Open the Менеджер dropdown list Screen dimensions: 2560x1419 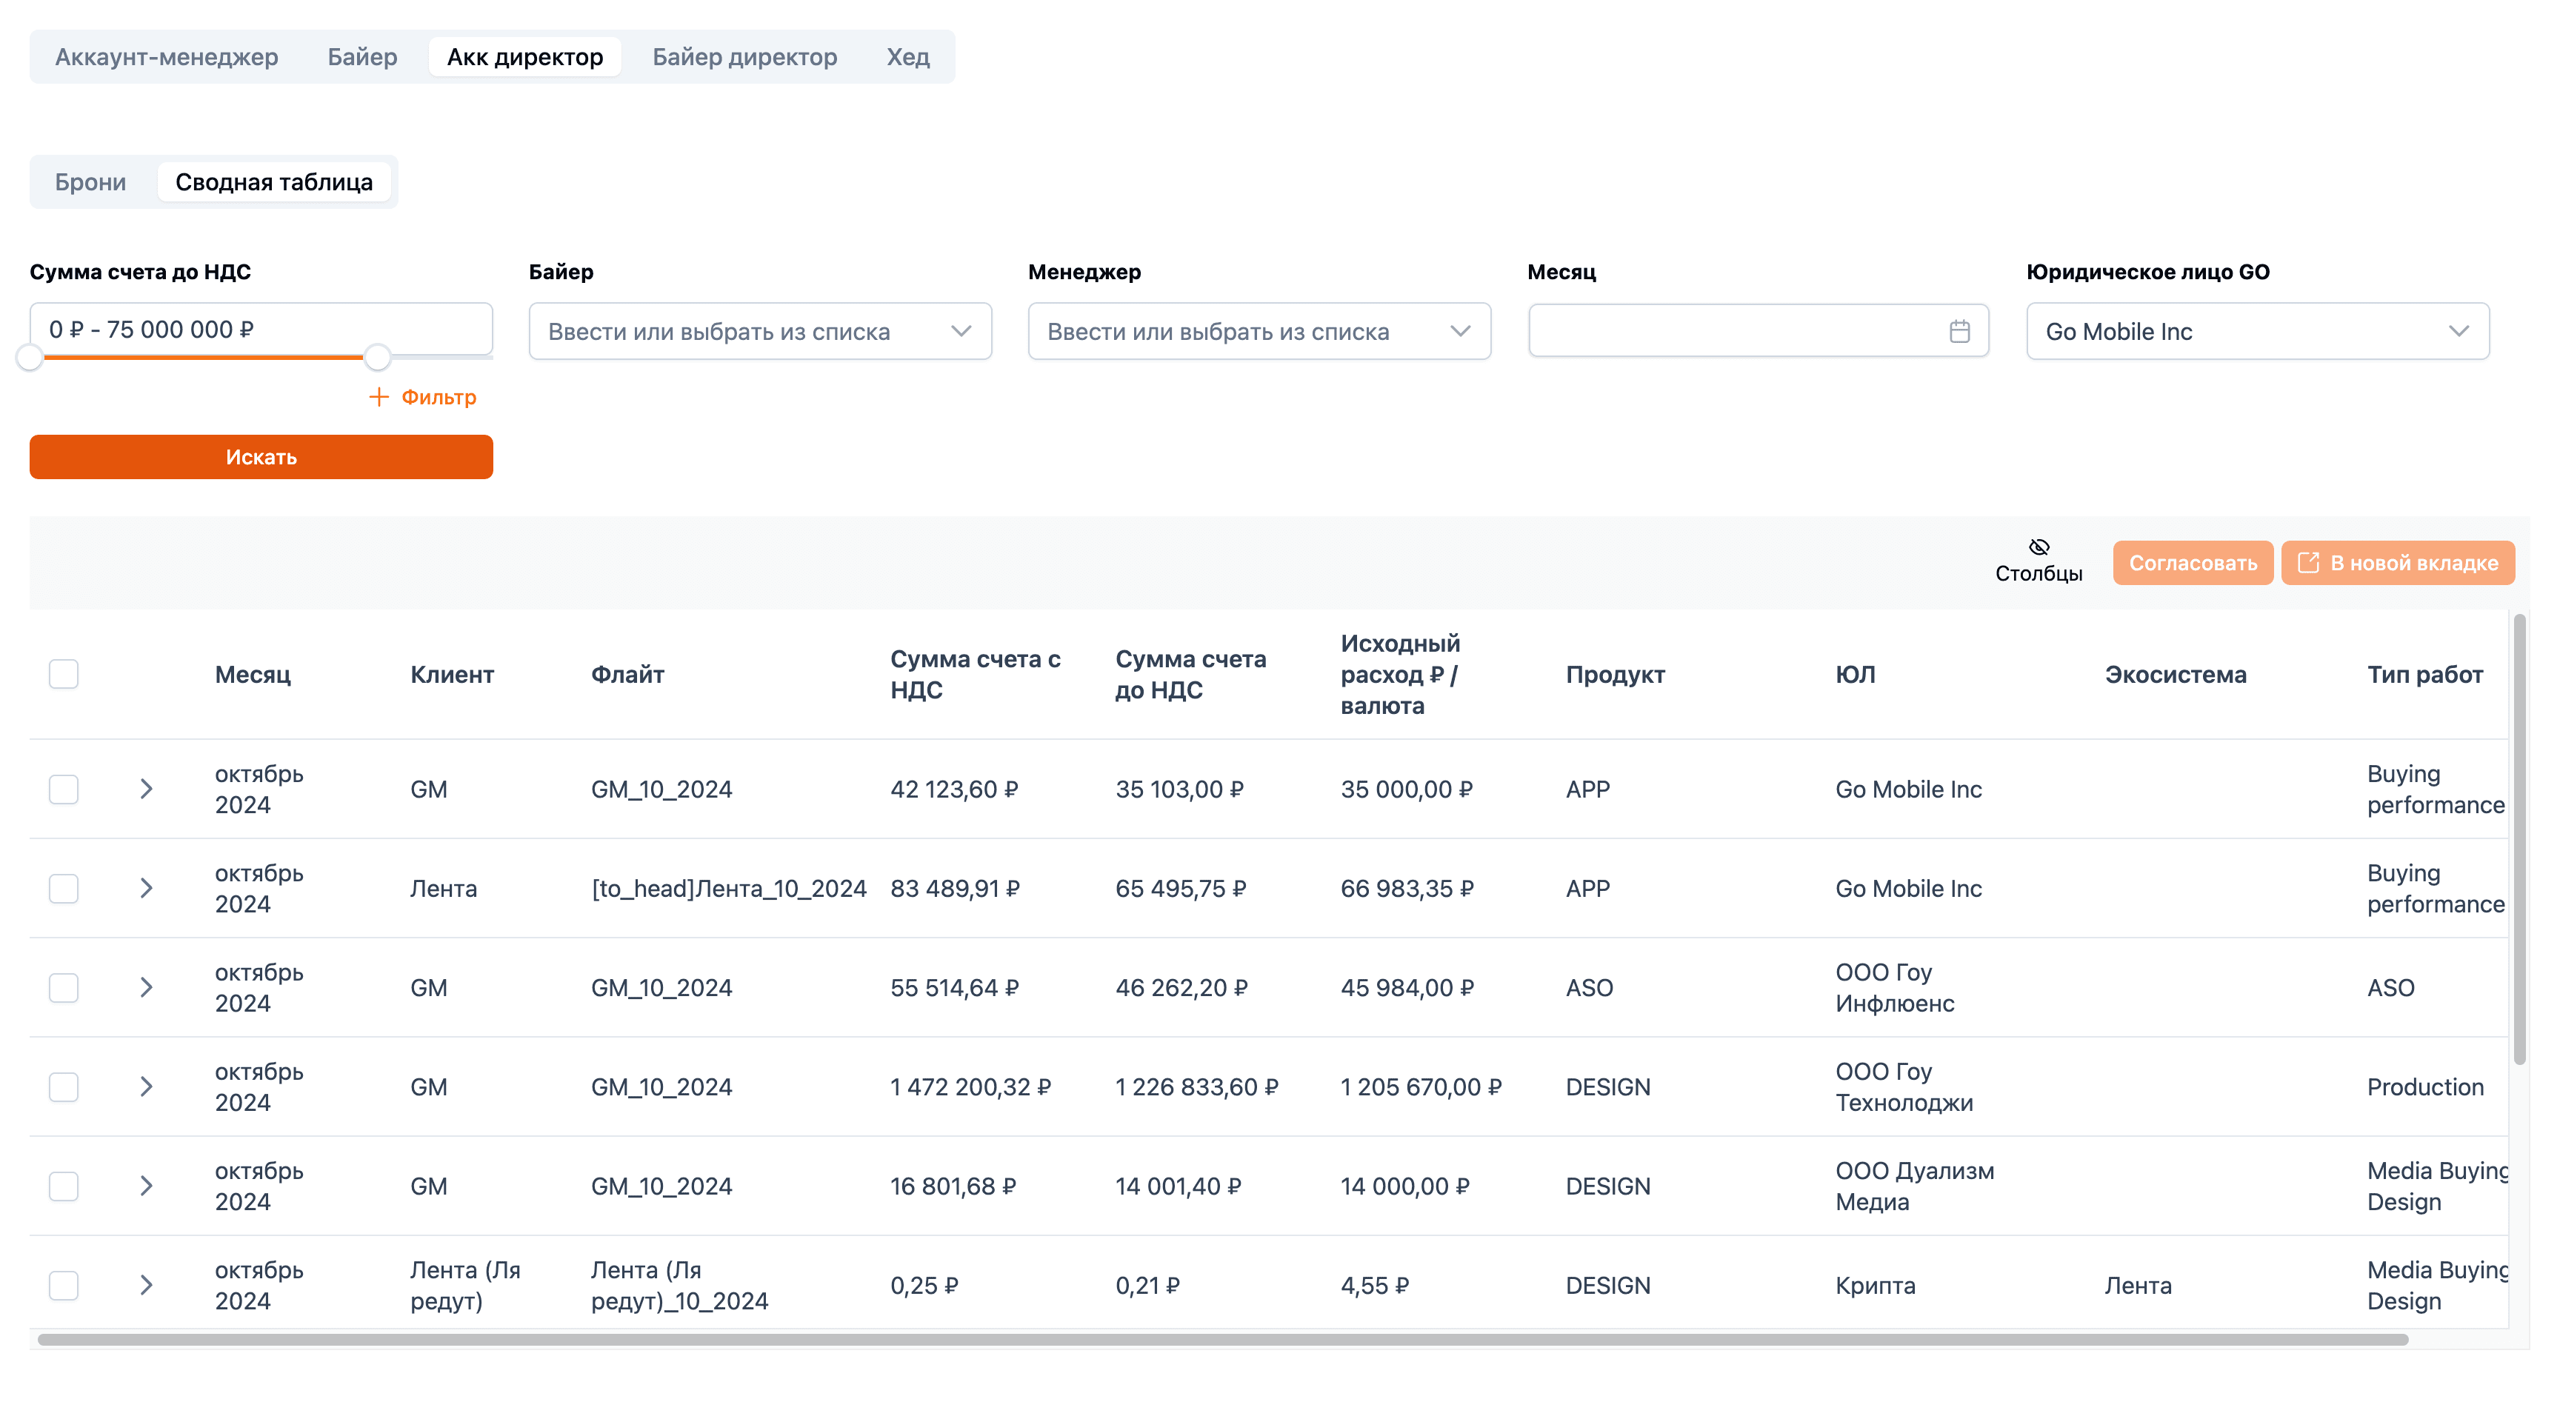1259,331
